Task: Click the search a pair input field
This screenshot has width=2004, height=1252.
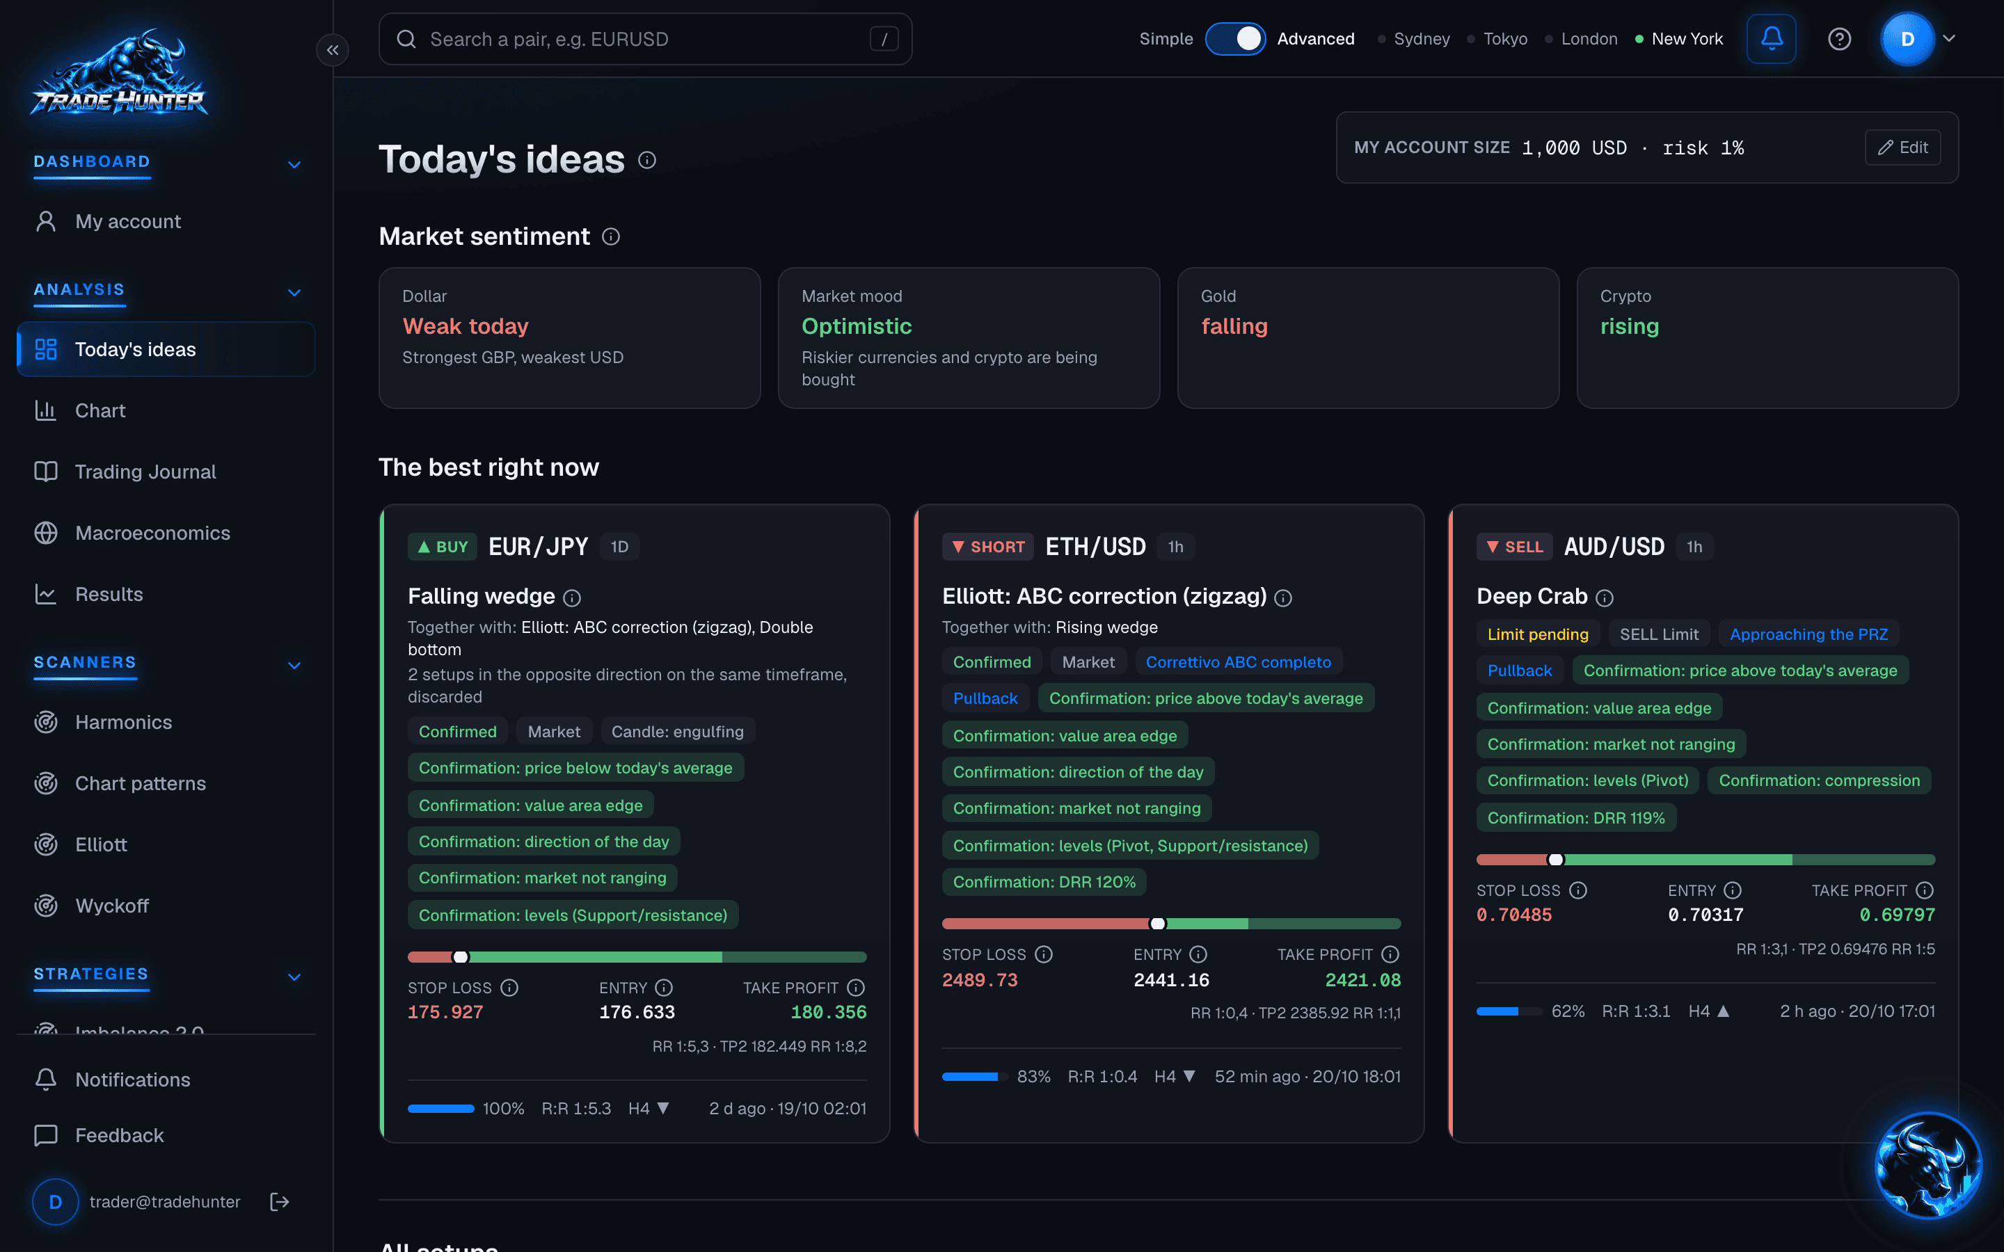Action: tap(645, 39)
